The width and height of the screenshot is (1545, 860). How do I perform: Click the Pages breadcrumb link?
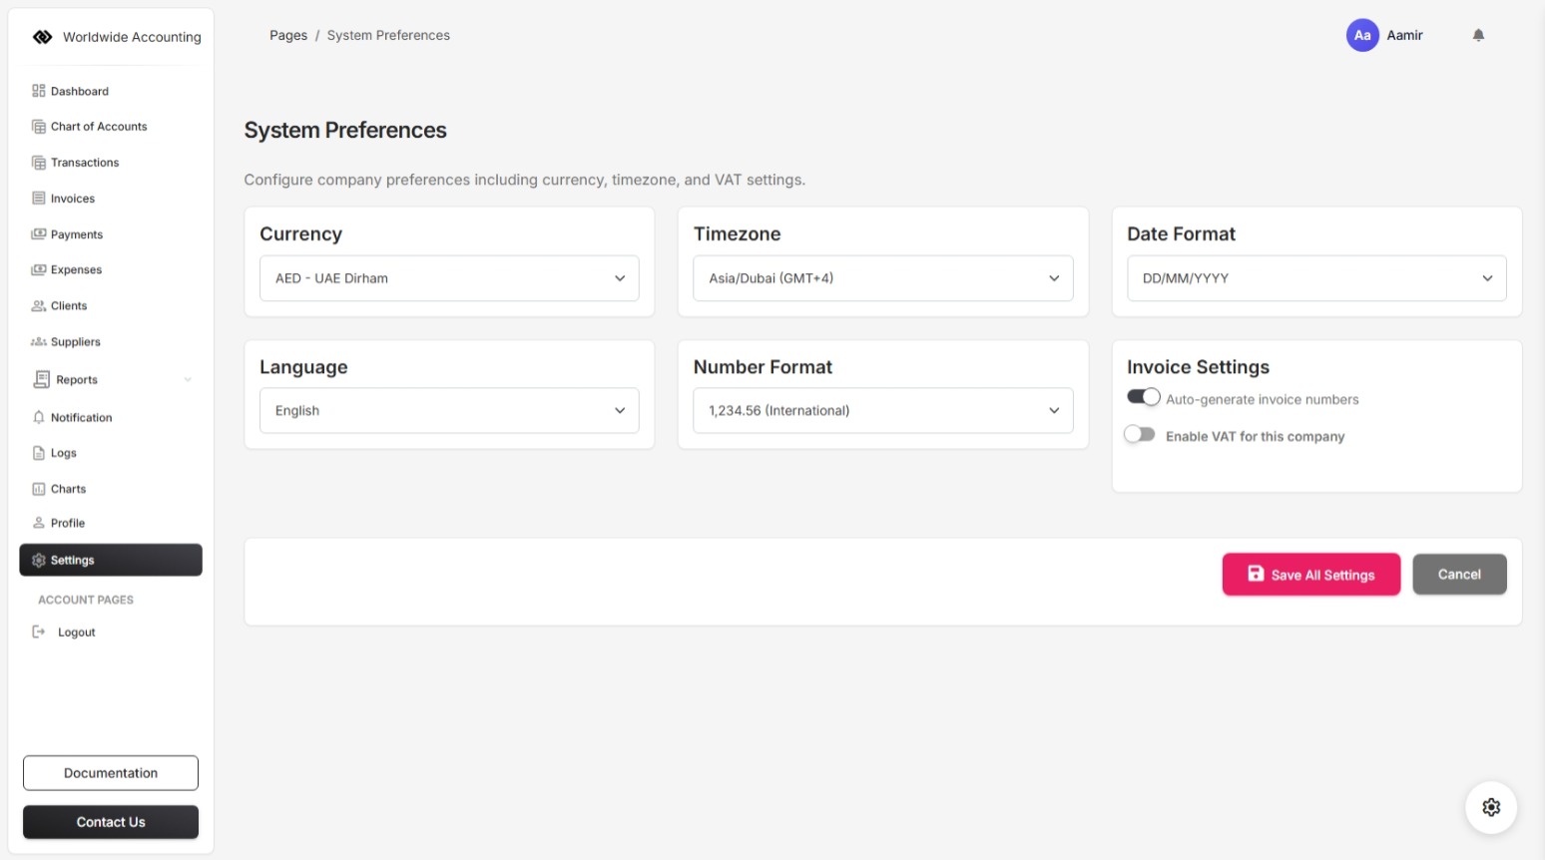288,35
